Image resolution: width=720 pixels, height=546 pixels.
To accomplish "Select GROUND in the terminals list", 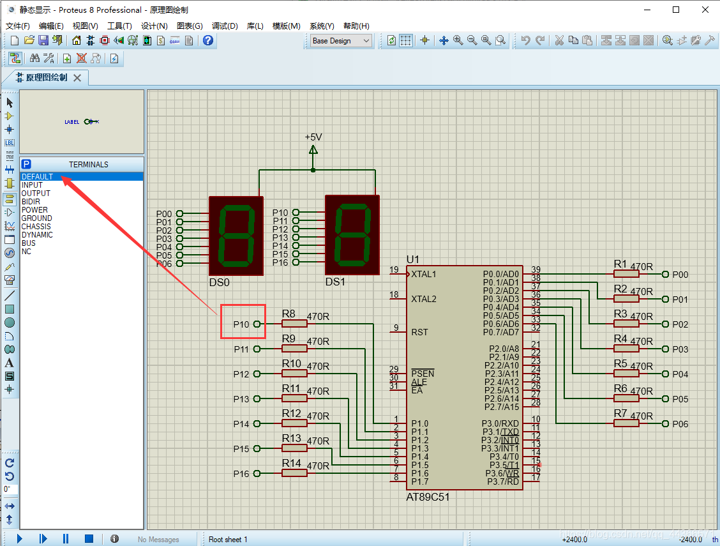I will tap(37, 218).
